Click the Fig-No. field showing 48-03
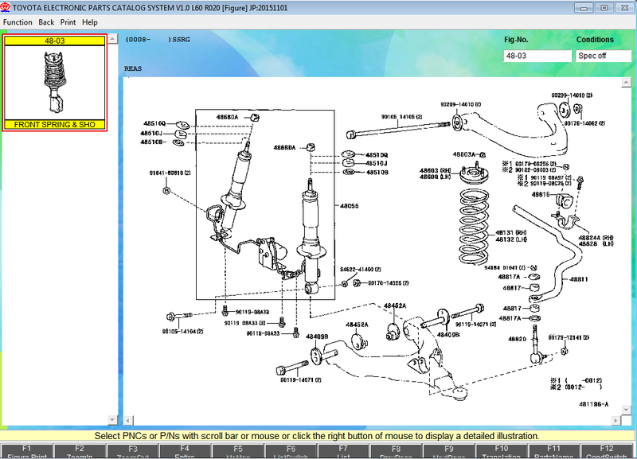The image size is (637, 459). tap(536, 56)
